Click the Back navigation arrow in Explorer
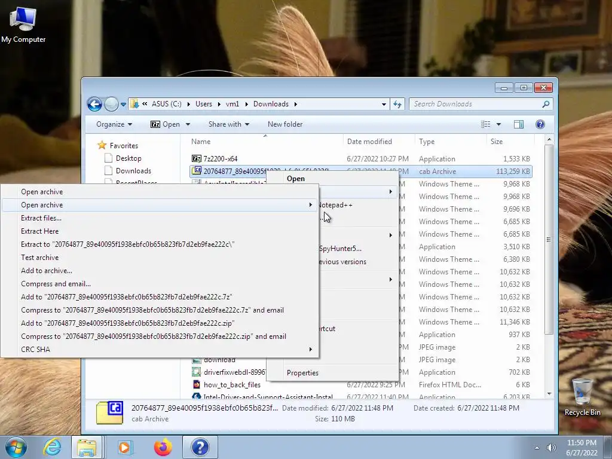This screenshot has width=612, height=459. (x=94, y=104)
